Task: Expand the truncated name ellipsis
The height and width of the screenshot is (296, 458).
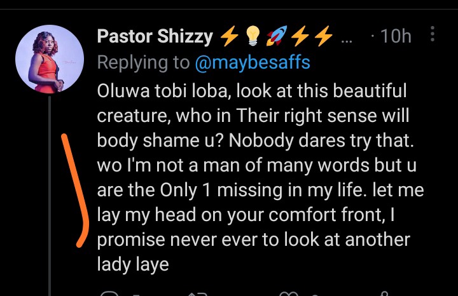Action: (x=347, y=41)
